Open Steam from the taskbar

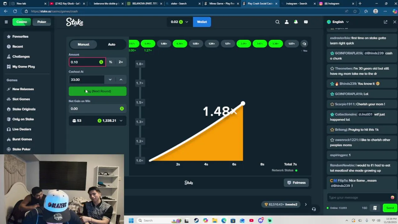point(196,221)
